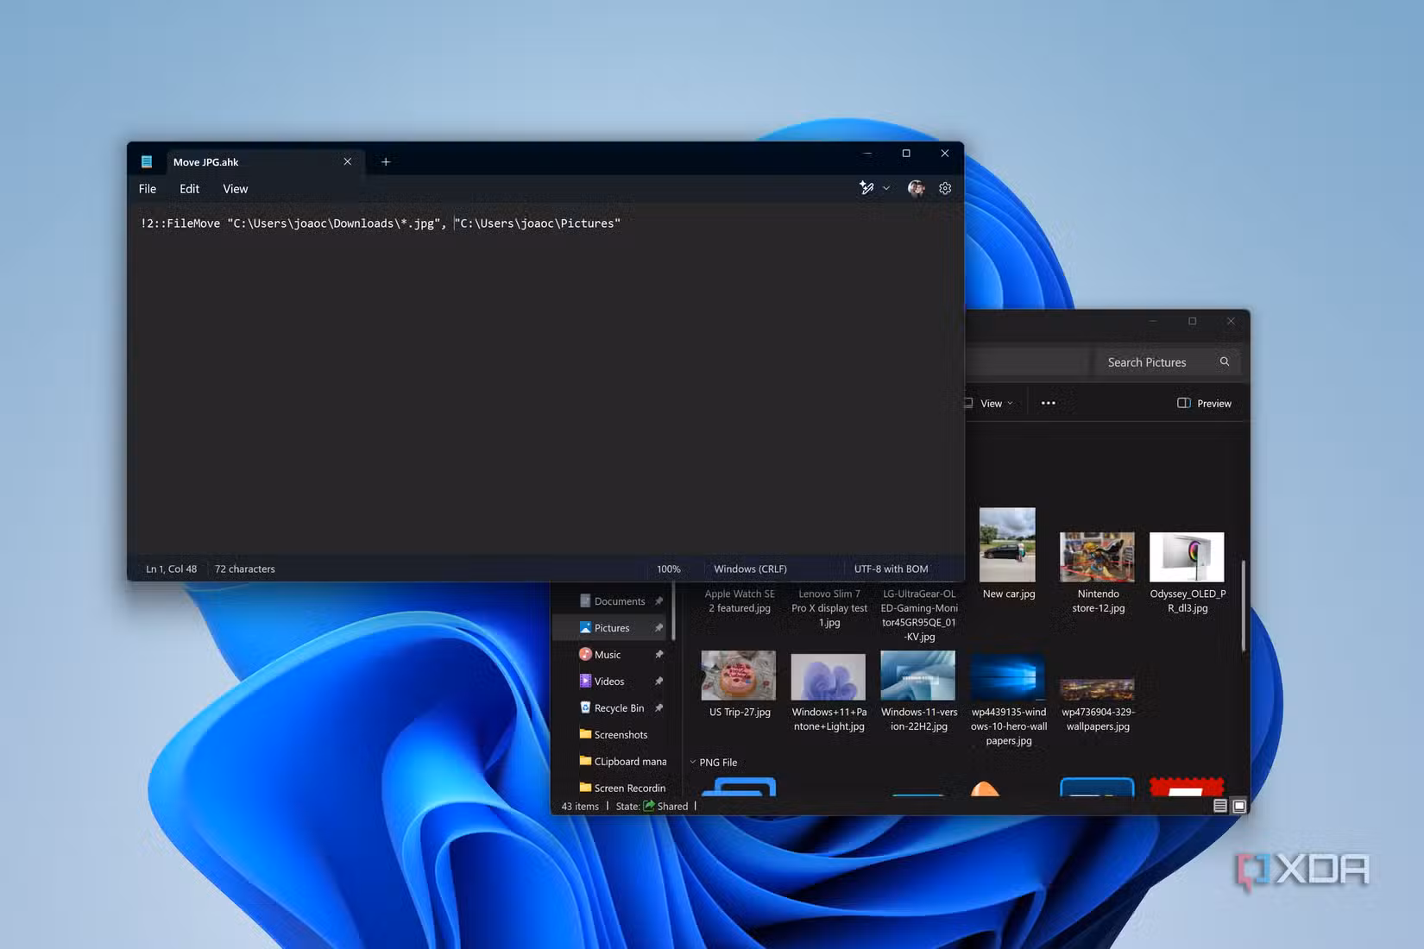Open the account profile picture in Notepad

coord(916,188)
